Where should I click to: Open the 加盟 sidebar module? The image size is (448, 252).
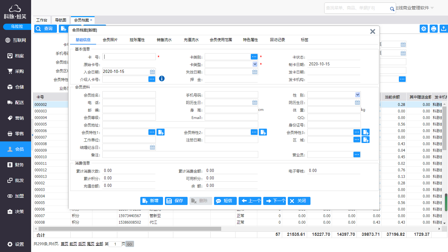click(16, 196)
